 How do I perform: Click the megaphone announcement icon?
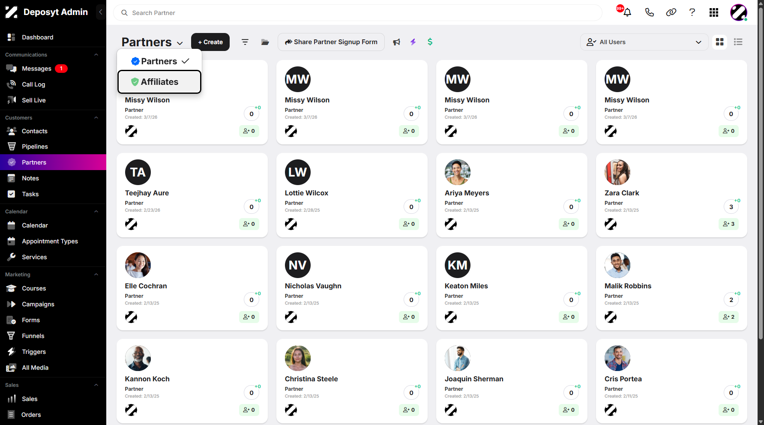pos(396,42)
